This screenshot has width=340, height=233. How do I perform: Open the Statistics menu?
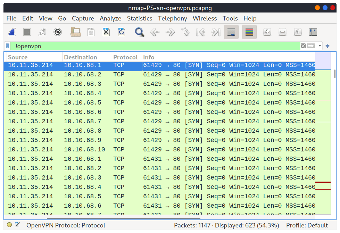pyautogui.click(x=139, y=18)
